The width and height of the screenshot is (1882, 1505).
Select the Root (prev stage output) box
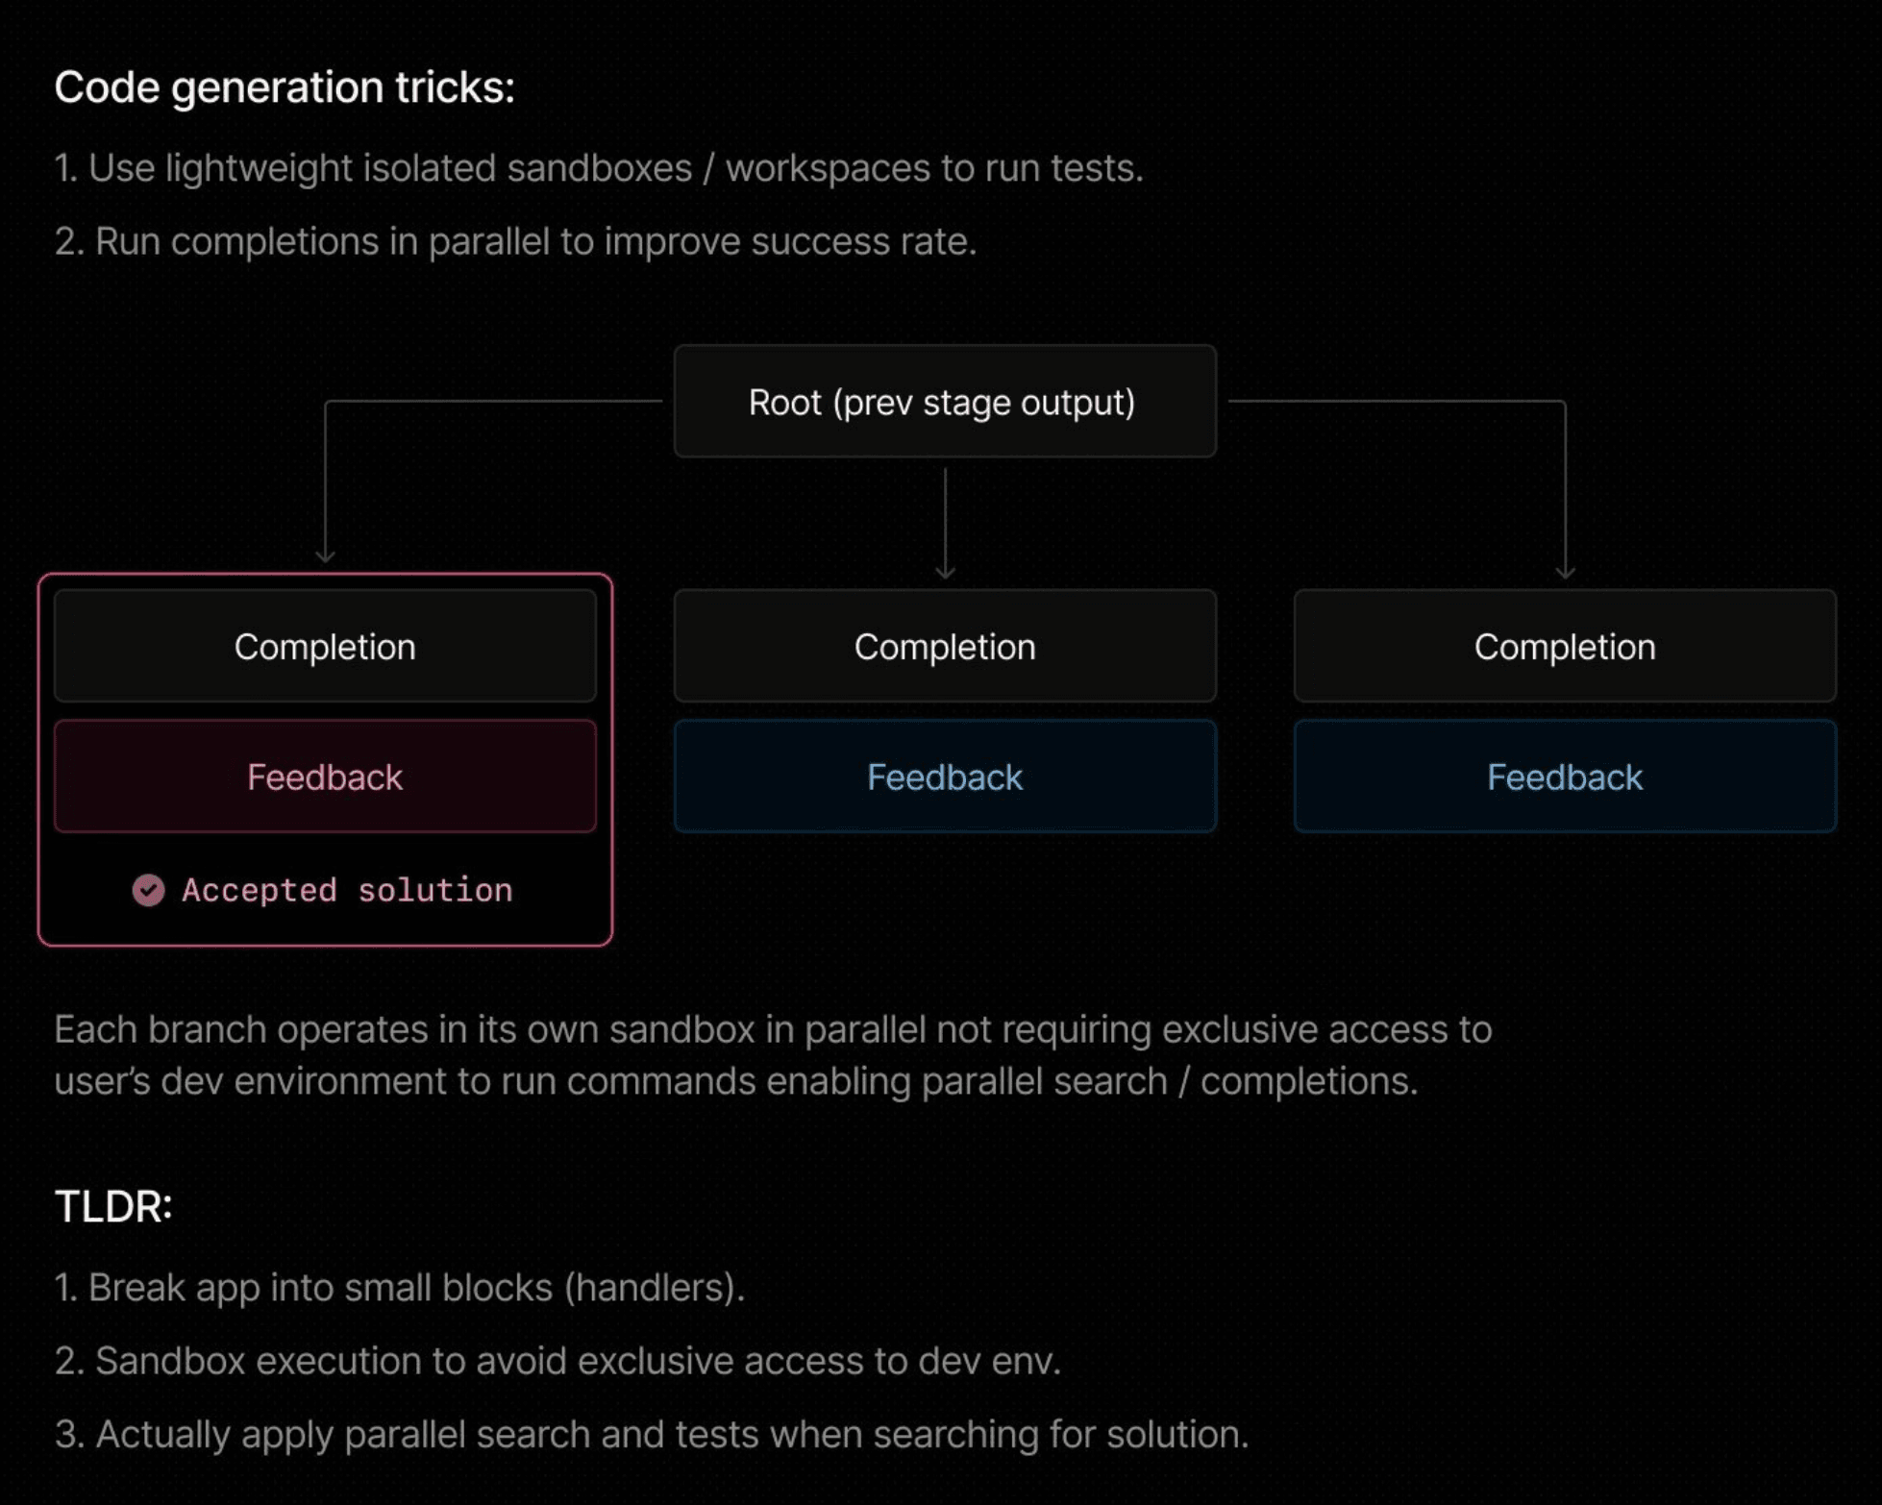944,402
